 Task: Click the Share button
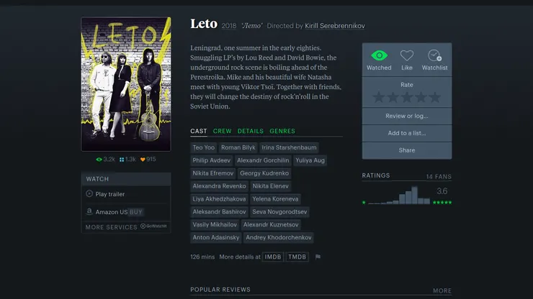point(407,150)
